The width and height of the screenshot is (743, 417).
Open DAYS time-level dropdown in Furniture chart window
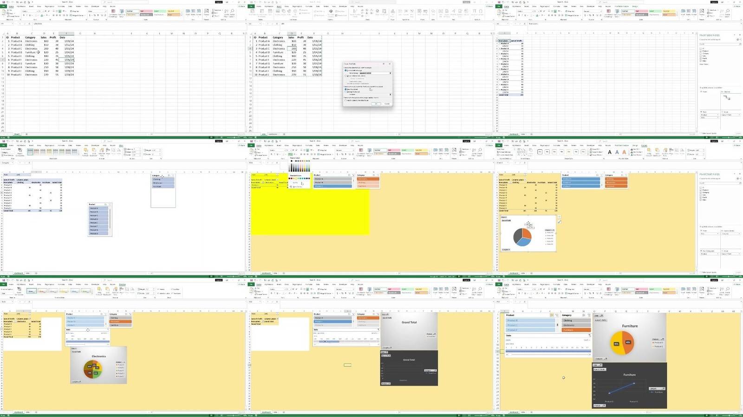coord(587,340)
